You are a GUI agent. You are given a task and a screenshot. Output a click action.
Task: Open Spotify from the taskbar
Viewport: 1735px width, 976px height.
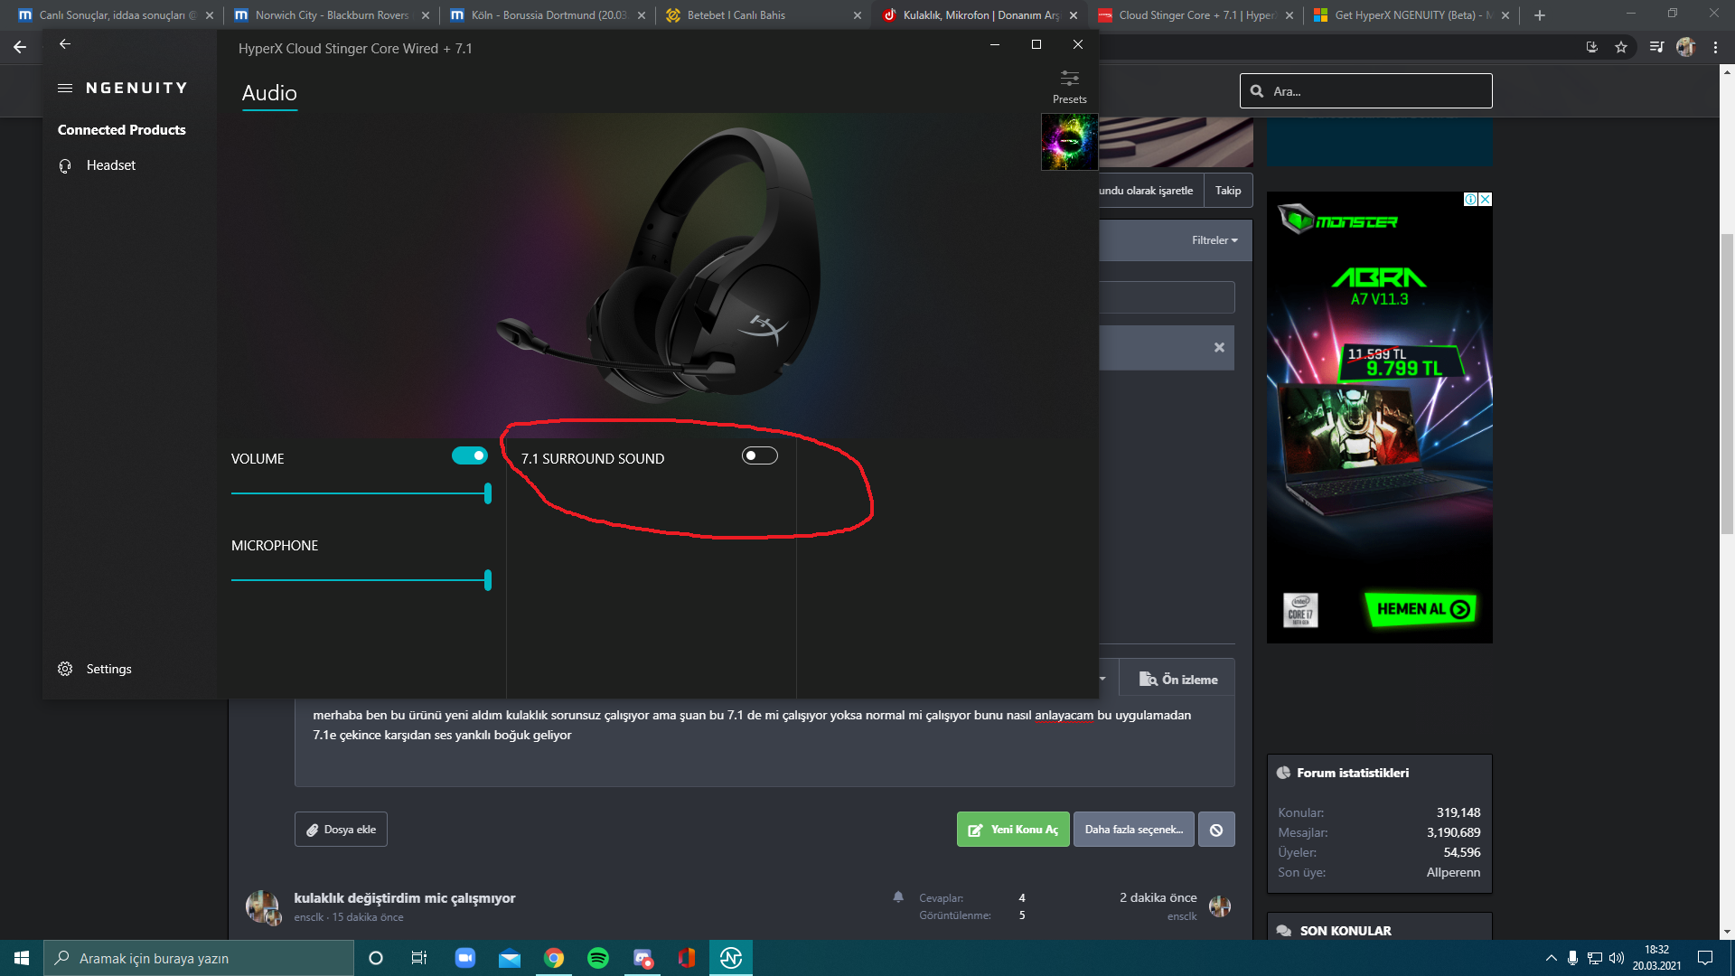598,958
